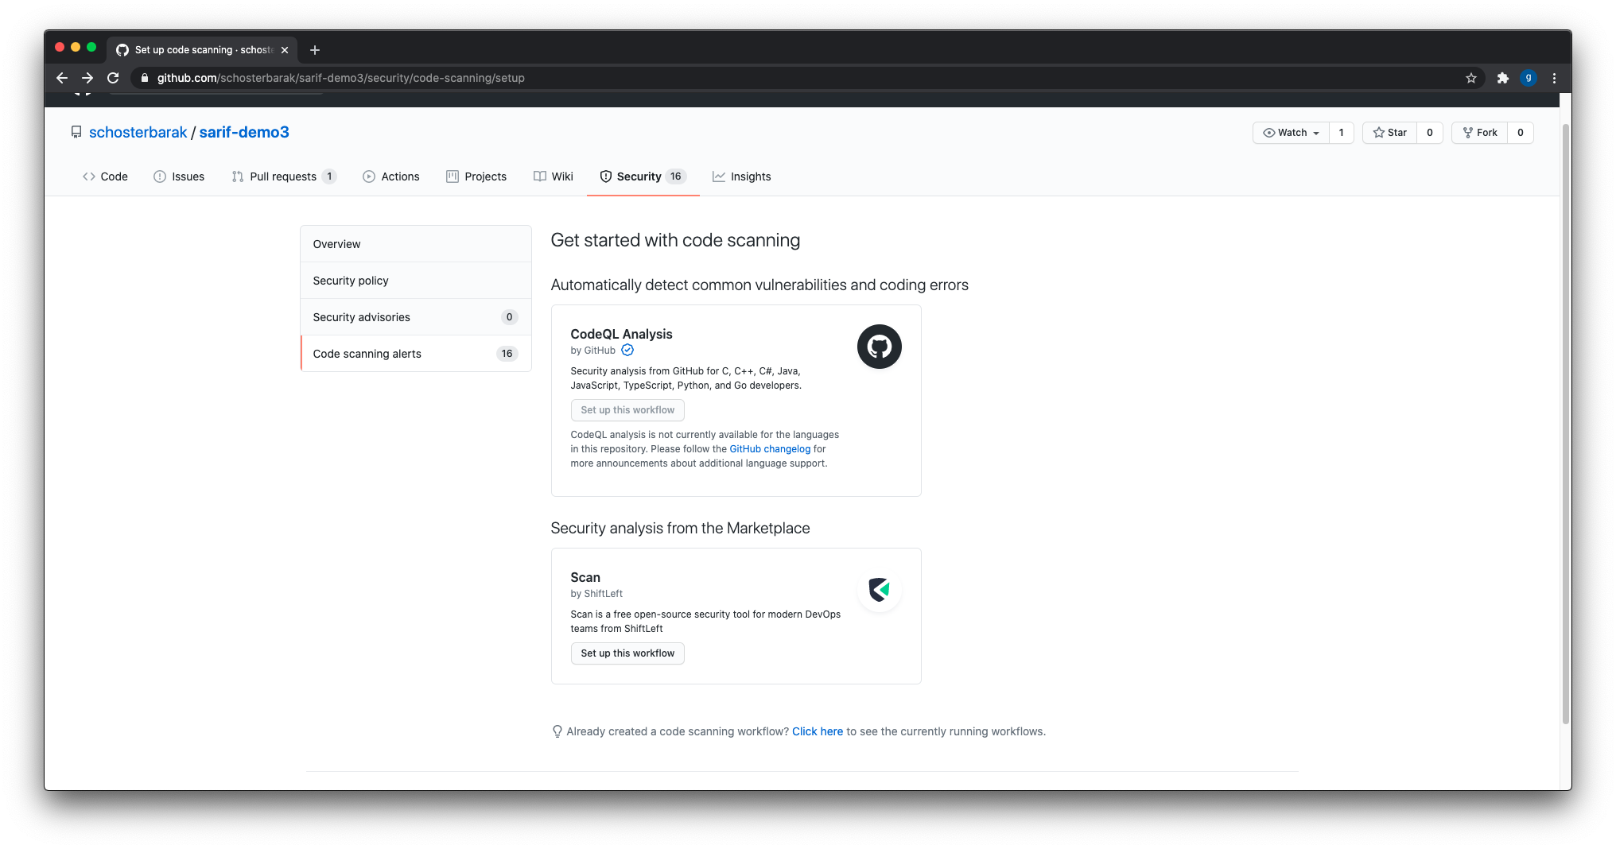Screen dimensions: 1616x849
Task: Select Code scanning alerts in the sidebar
Action: (416, 354)
